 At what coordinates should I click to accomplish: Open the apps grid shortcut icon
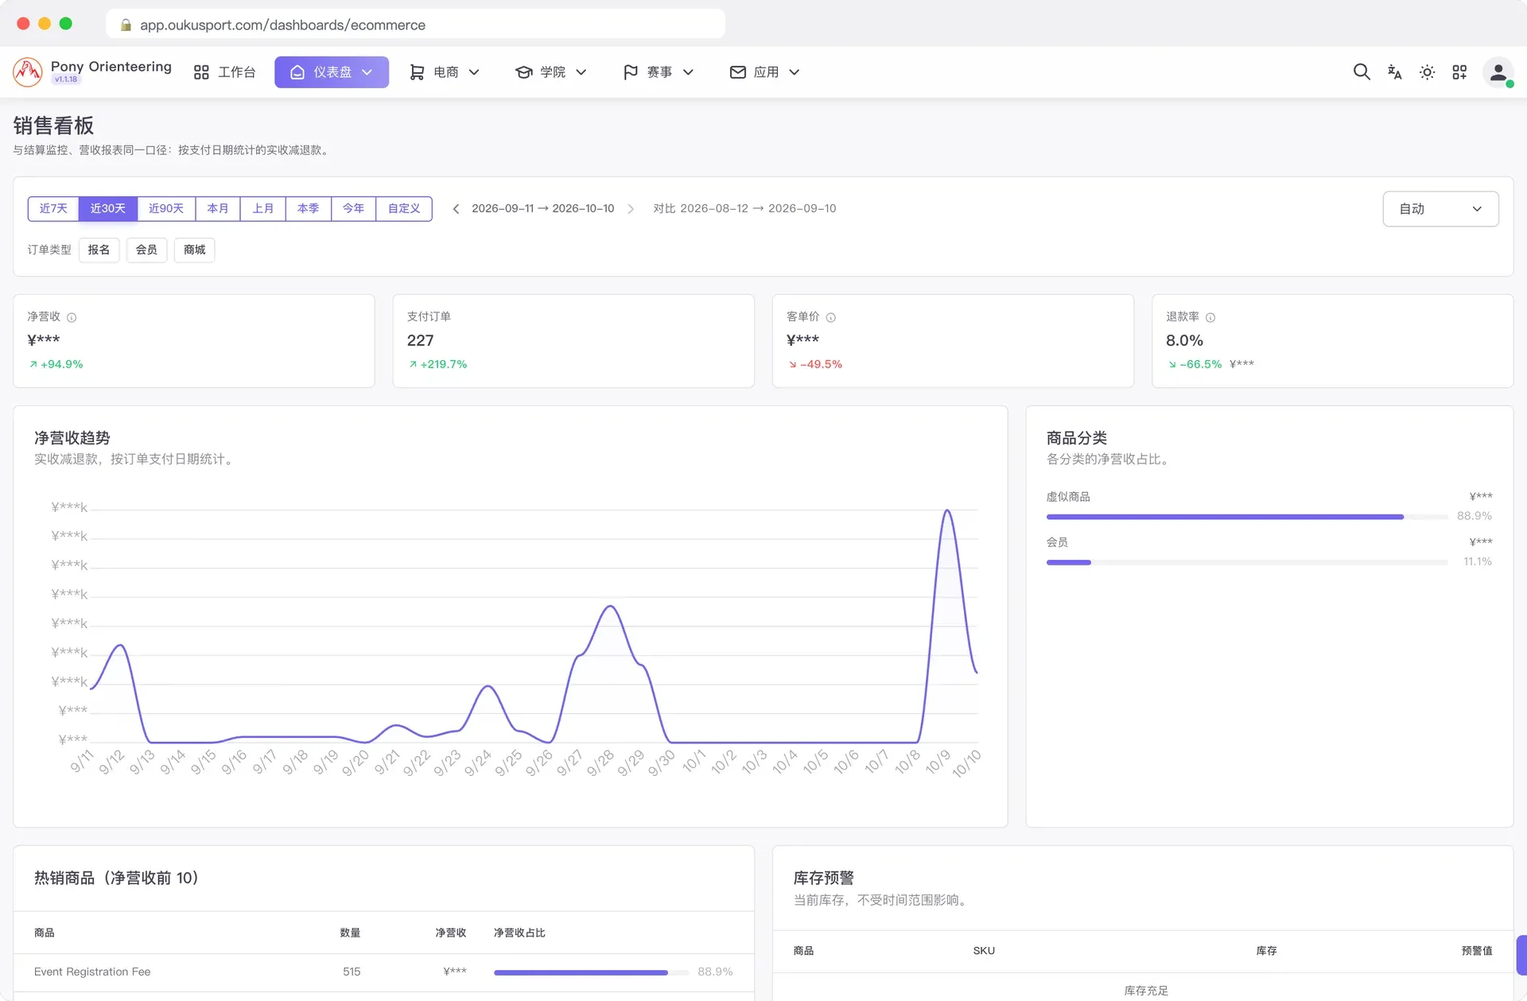point(1459,72)
